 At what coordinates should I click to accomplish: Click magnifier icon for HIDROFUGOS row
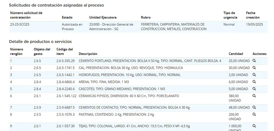[254, 75]
